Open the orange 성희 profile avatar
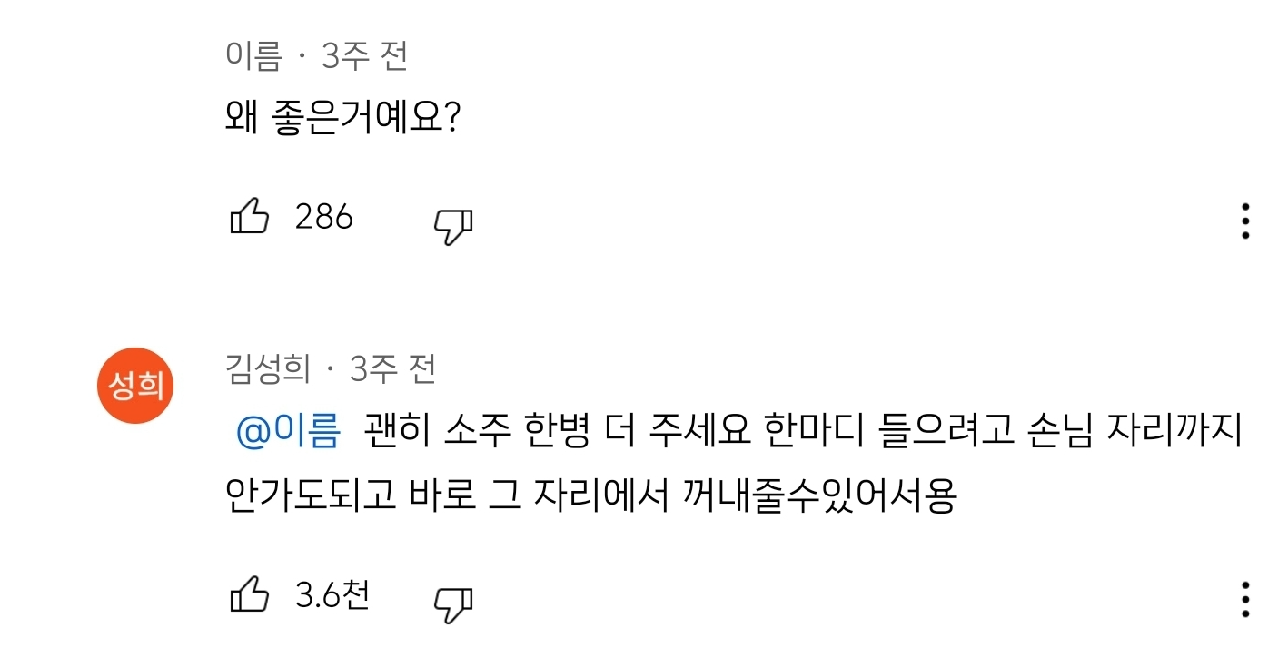Screen dimensions: 1288x667 (x=135, y=387)
